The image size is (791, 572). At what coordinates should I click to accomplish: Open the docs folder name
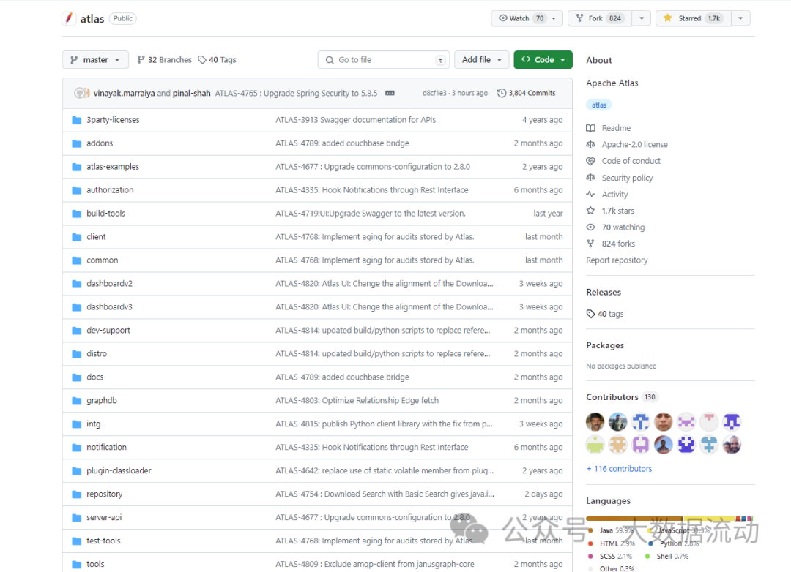tap(94, 377)
